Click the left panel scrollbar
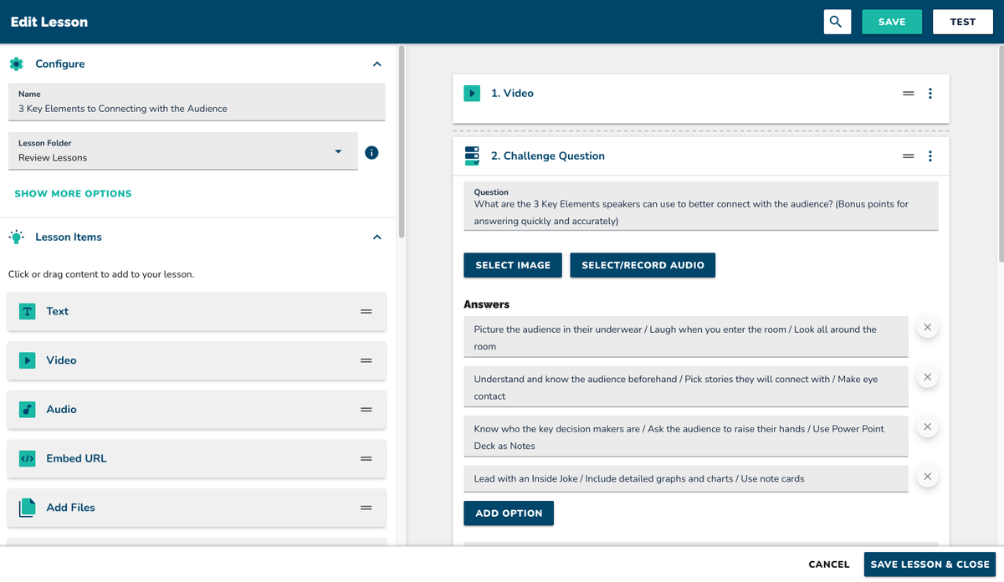1004x582 pixels. (x=402, y=142)
